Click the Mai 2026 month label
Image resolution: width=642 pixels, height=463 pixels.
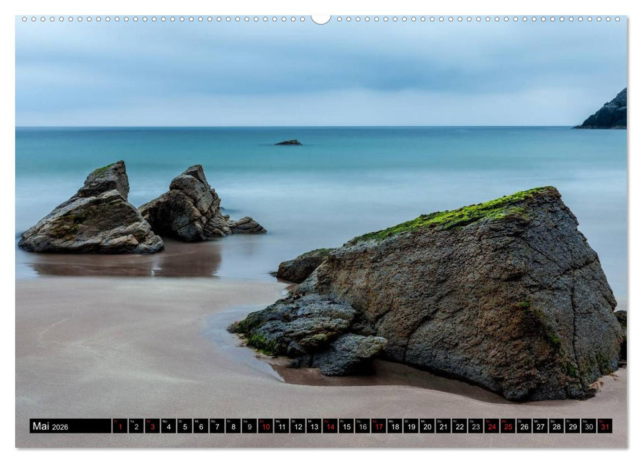[50, 427]
